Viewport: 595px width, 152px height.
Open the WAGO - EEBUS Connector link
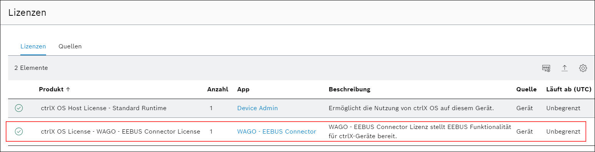coord(277,132)
